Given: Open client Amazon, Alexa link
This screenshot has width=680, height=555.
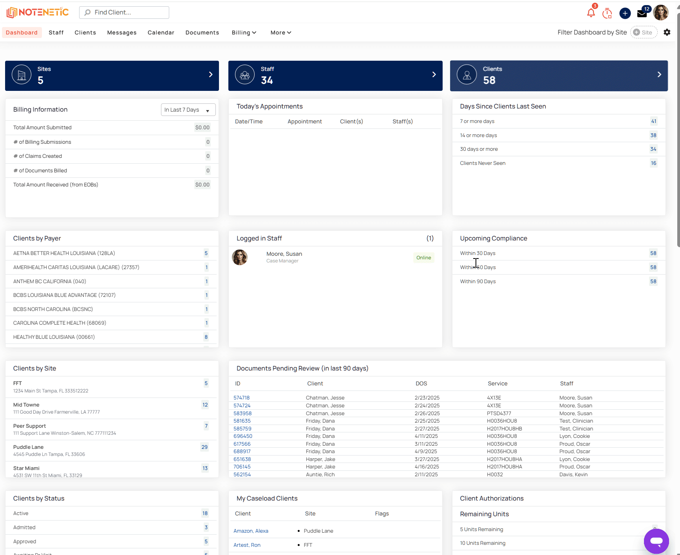Looking at the screenshot, I should click(x=251, y=531).
